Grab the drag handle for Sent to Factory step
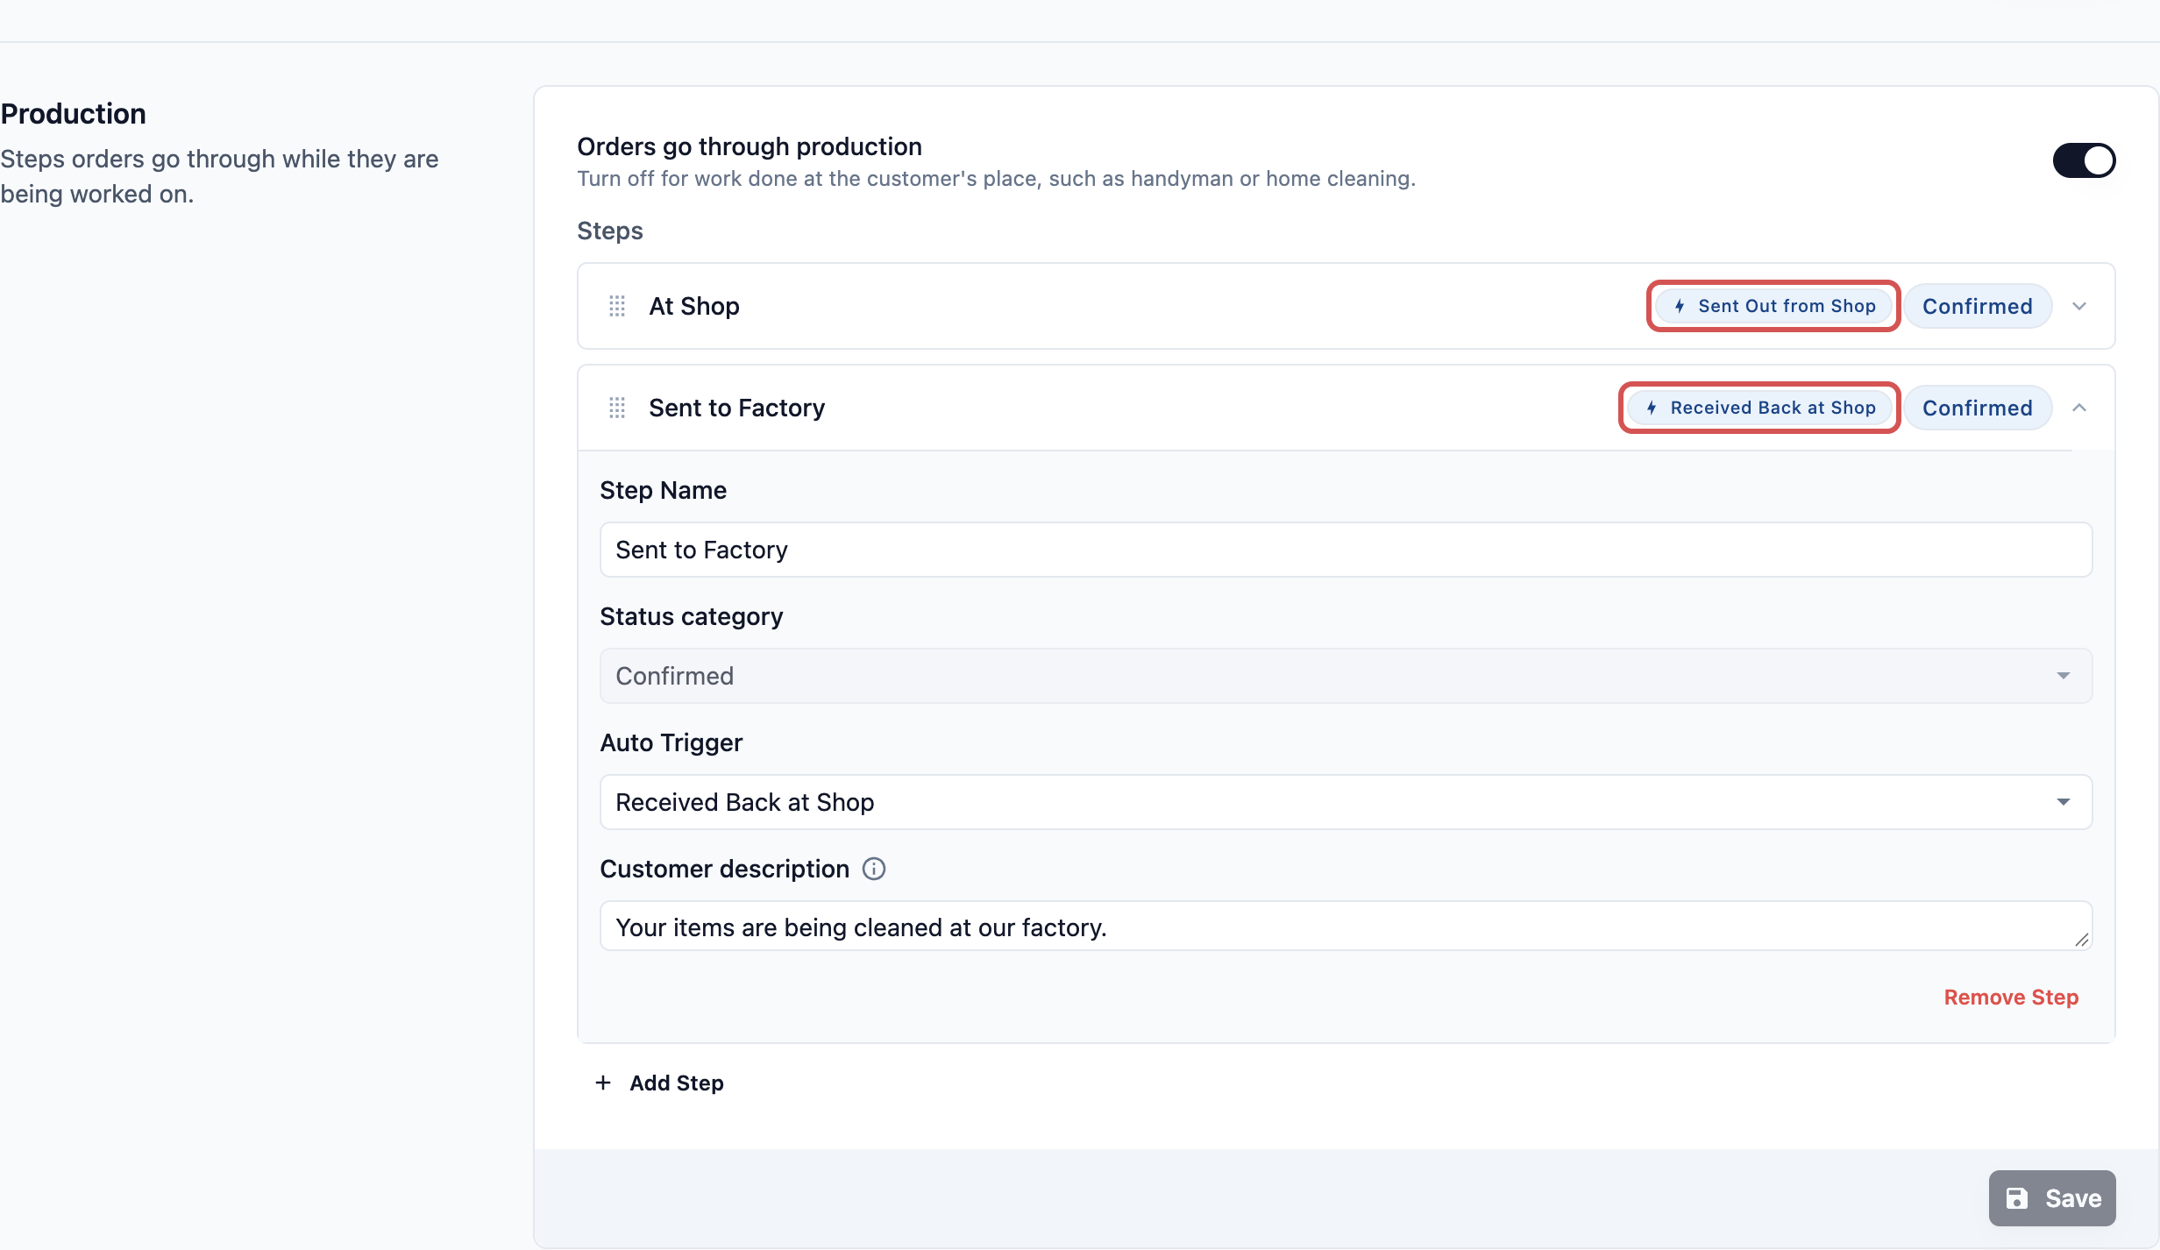This screenshot has width=2160, height=1250. coord(617,408)
